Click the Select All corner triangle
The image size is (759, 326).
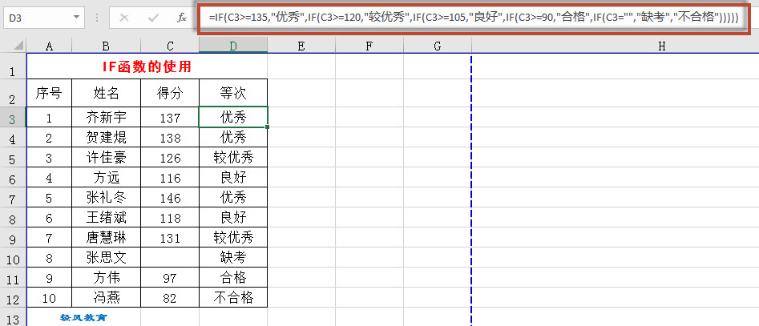click(x=18, y=46)
